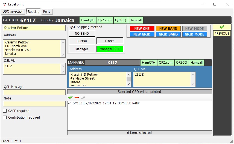Switch to the QSO selection tab

coord(13,11)
